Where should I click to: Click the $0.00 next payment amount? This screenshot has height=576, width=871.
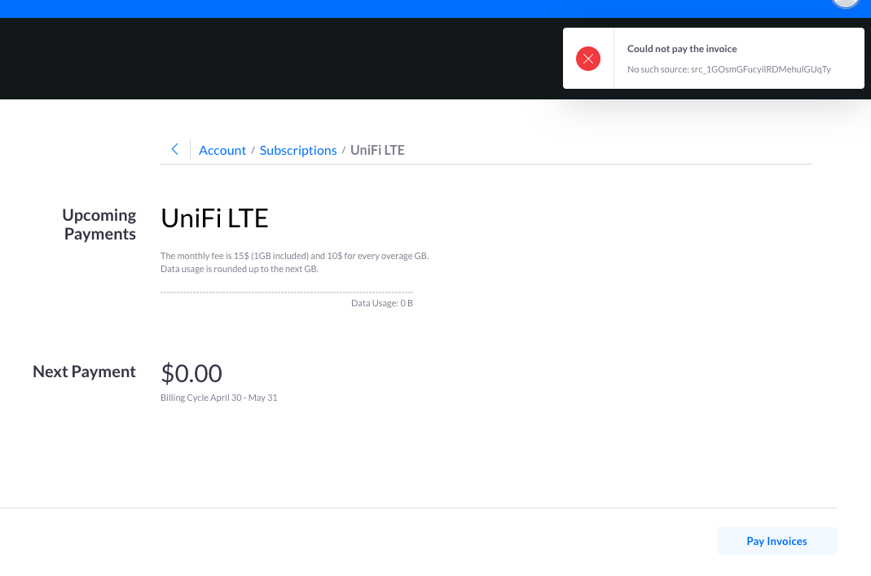click(191, 373)
